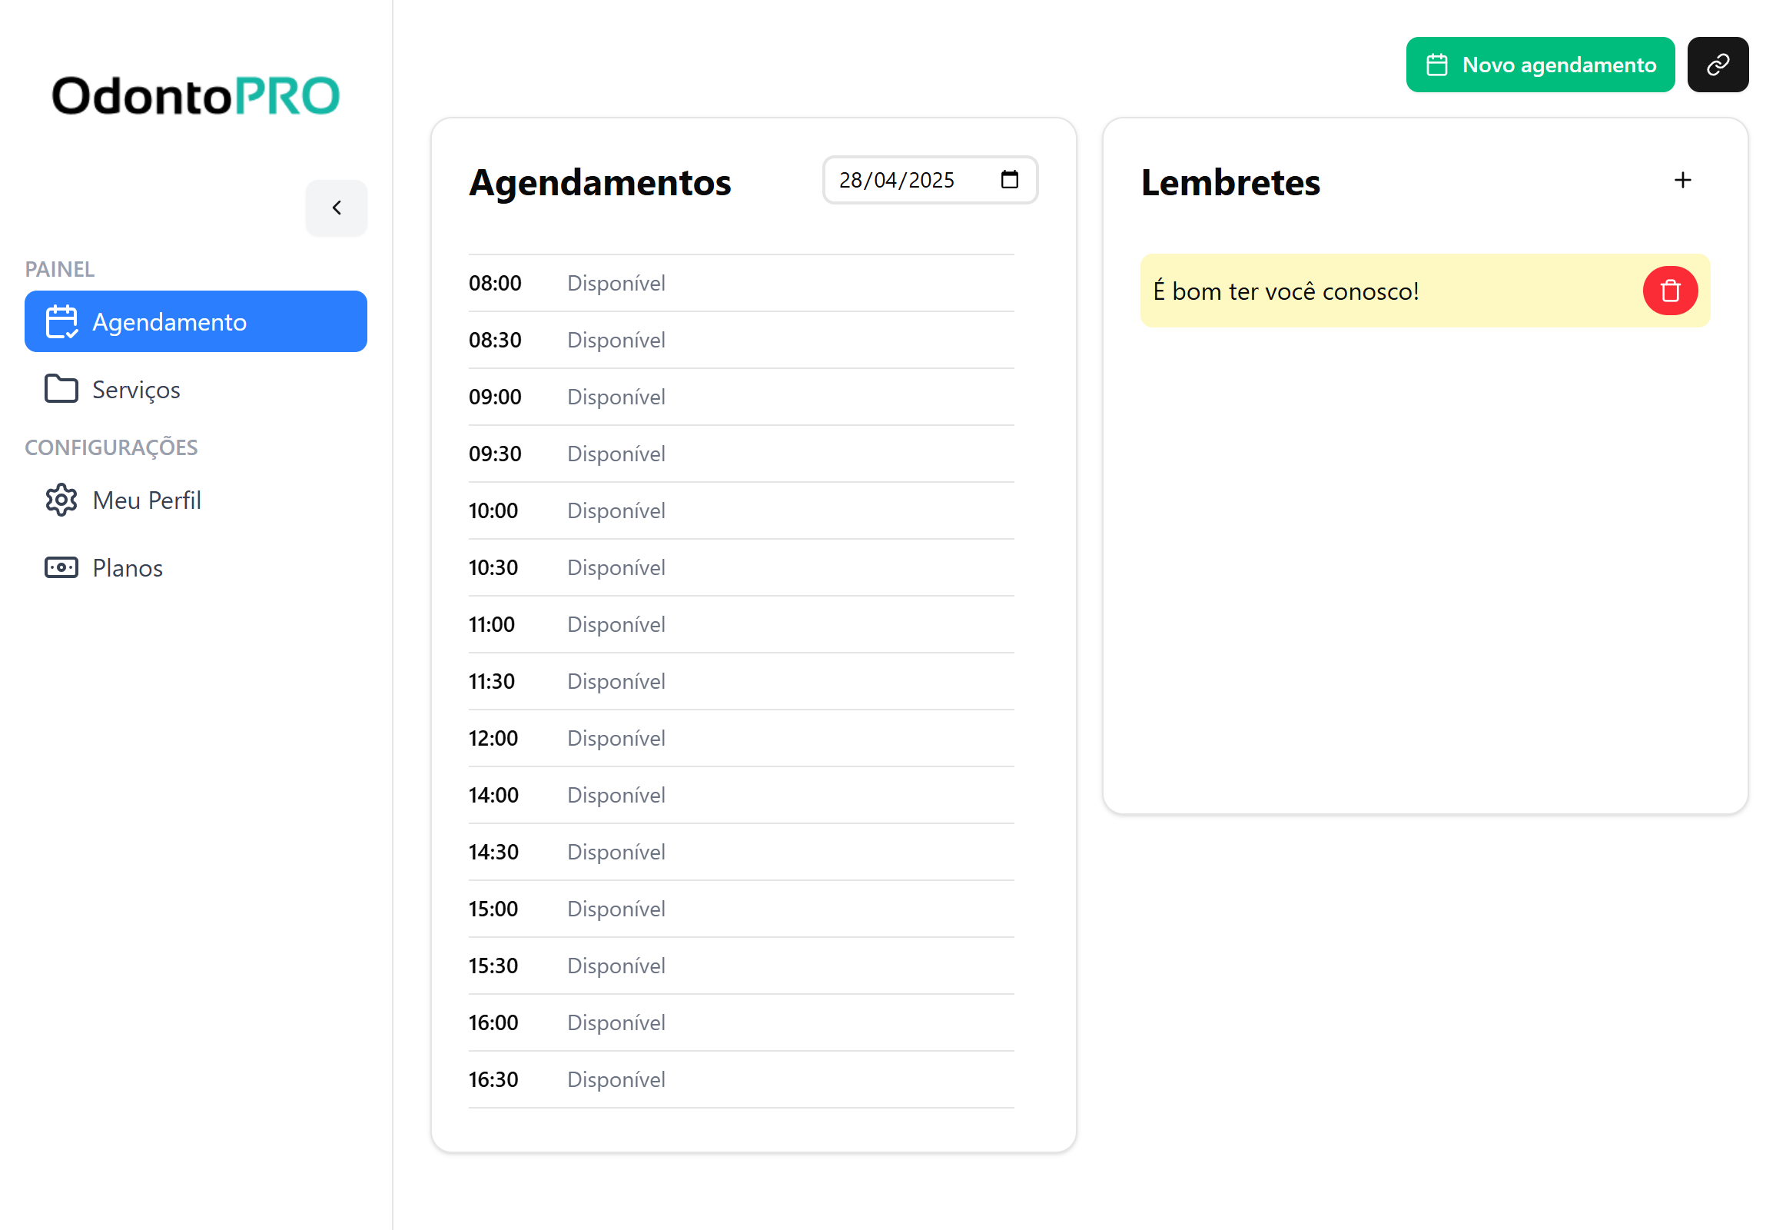Delete the reminder with trash icon
This screenshot has width=1786, height=1230.
(1669, 291)
